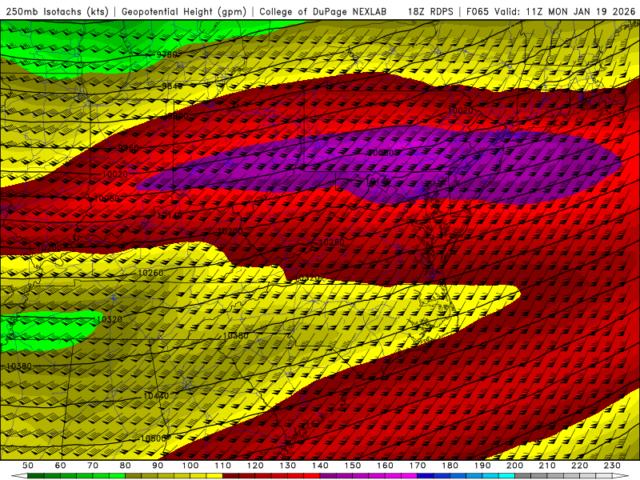Click the '50' value on the color scale

pyautogui.click(x=28, y=466)
